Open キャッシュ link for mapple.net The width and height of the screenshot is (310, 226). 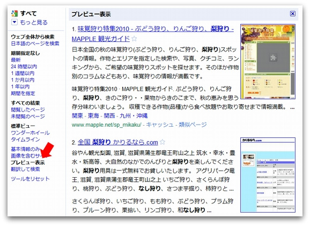point(159,125)
